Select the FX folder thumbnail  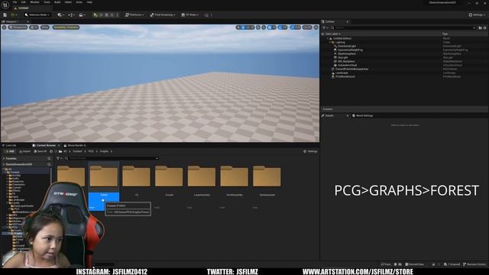click(136, 176)
